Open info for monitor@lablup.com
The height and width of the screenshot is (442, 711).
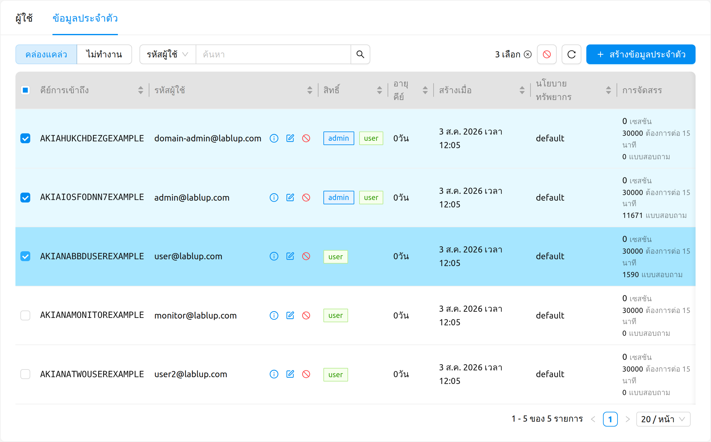pyautogui.click(x=274, y=315)
